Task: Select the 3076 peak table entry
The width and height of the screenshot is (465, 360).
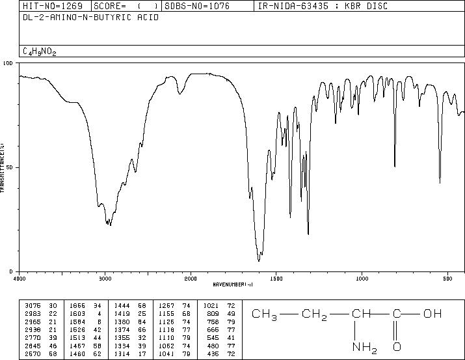Action: (x=40, y=306)
